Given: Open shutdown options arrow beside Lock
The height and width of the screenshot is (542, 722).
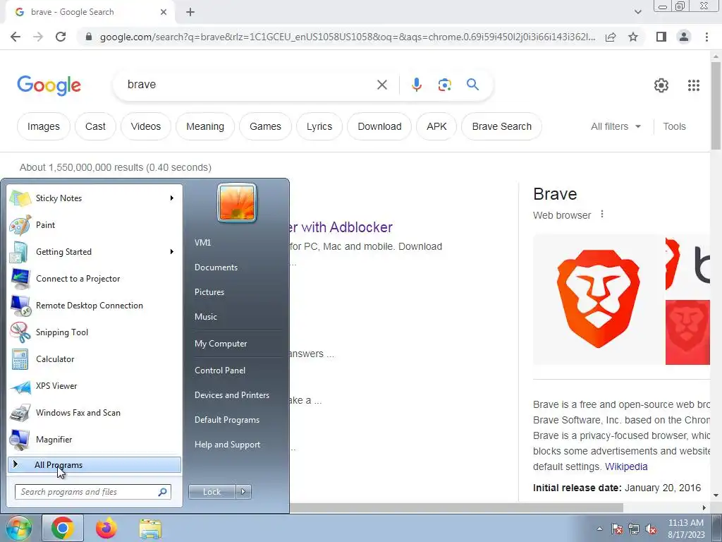Looking at the screenshot, I should coord(243,492).
